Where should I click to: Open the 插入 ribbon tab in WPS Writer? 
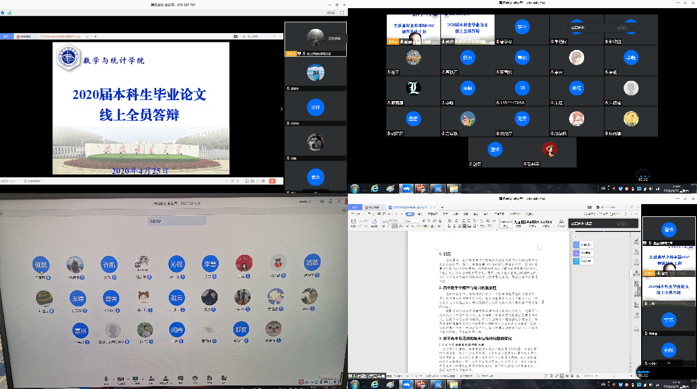(420, 214)
